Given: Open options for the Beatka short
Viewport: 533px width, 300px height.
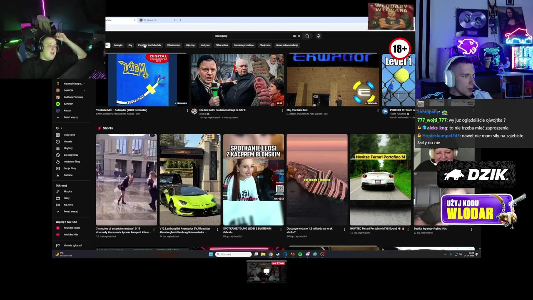Looking at the screenshot, I should (471, 230).
